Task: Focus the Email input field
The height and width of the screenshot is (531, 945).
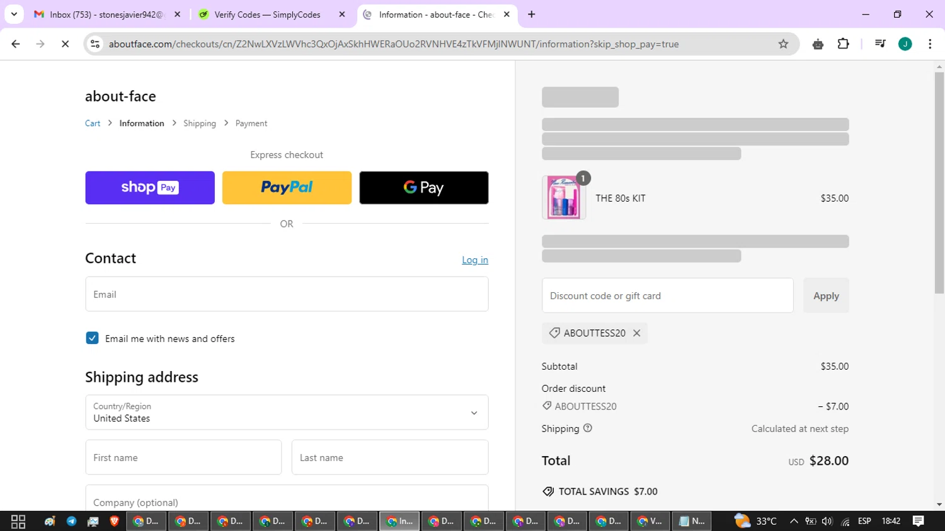Action: (x=287, y=294)
